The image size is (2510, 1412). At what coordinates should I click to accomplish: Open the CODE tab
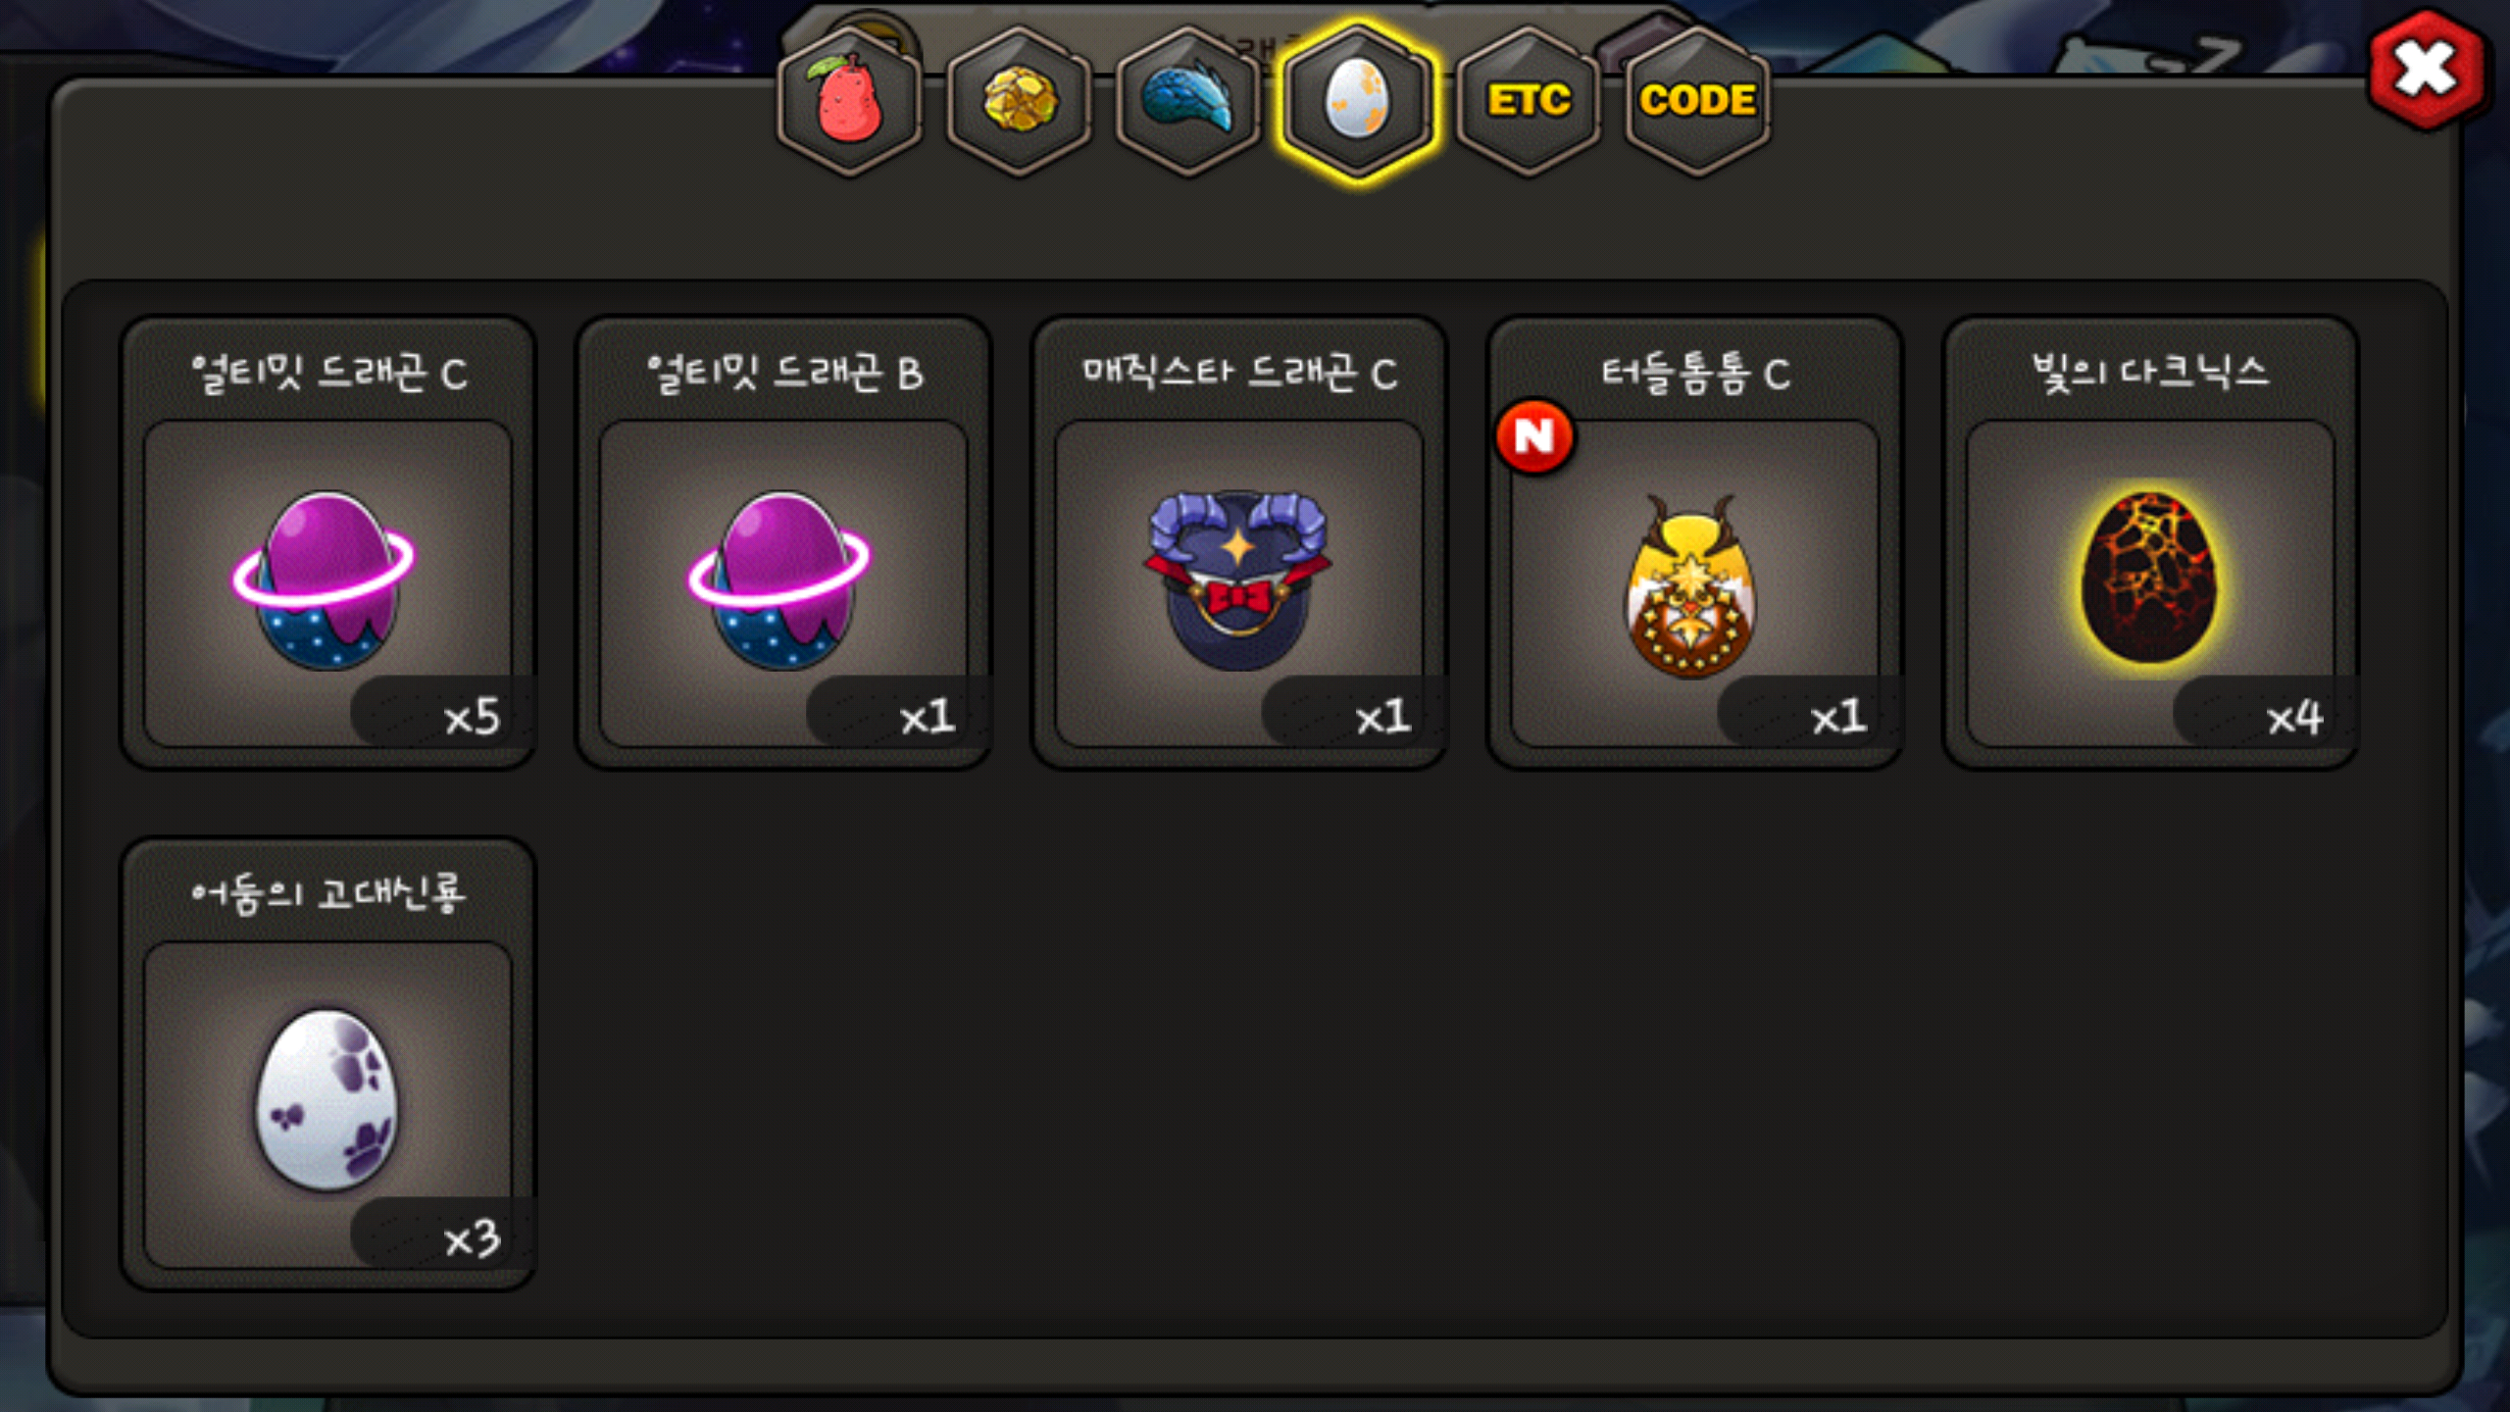pos(1698,100)
